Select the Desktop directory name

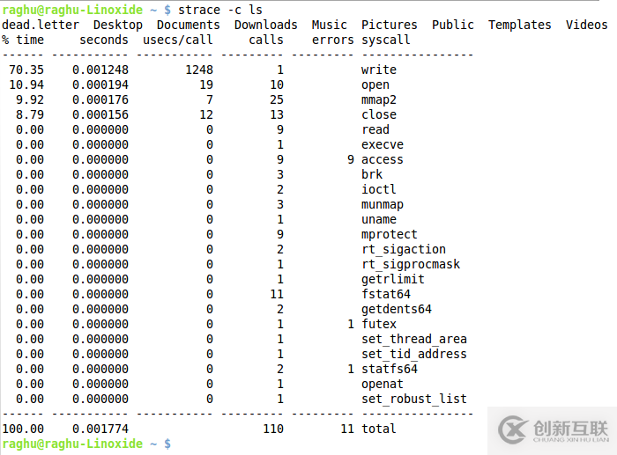tap(118, 26)
